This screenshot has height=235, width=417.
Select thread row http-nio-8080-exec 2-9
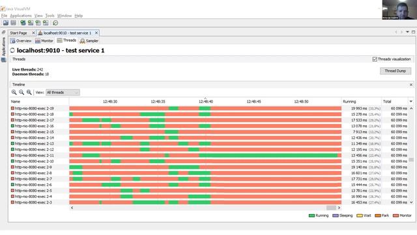pos(209,167)
